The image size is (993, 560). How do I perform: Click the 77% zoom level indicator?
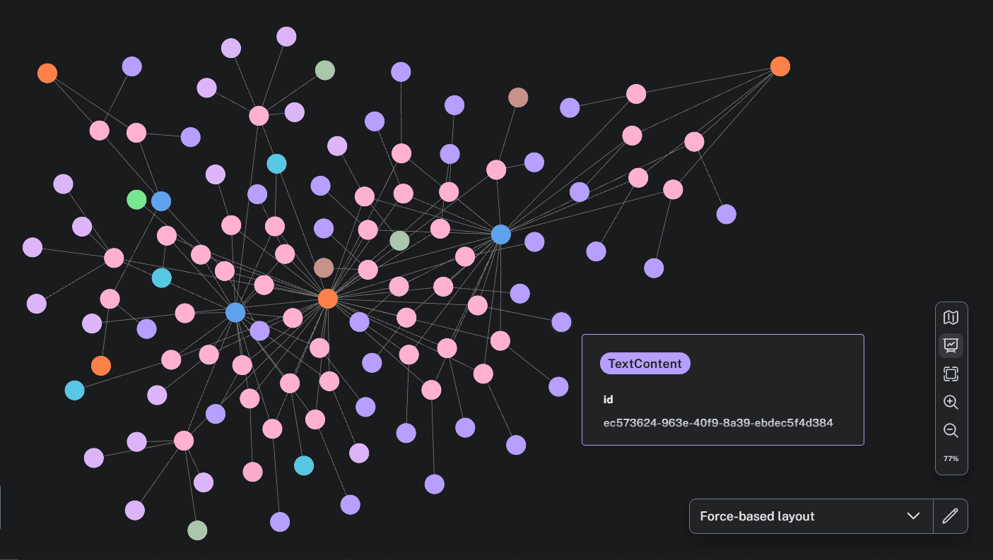click(x=951, y=459)
